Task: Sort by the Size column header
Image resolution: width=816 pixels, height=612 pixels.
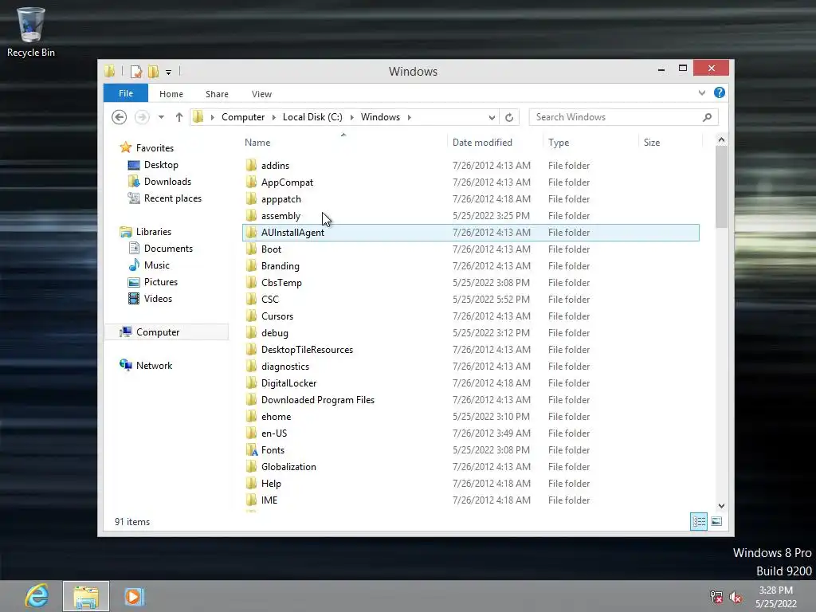Action: pos(652,142)
